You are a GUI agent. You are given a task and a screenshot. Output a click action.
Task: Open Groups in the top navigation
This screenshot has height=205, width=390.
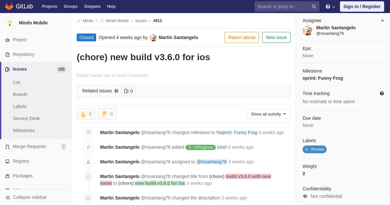[x=71, y=7]
